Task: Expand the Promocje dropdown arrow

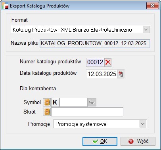Action: (143, 124)
